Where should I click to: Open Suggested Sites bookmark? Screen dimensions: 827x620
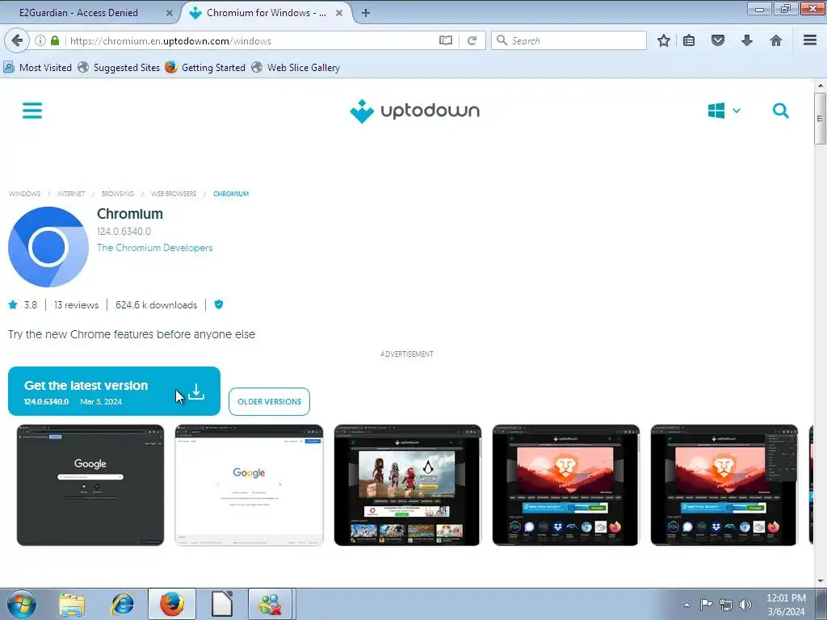(x=119, y=68)
